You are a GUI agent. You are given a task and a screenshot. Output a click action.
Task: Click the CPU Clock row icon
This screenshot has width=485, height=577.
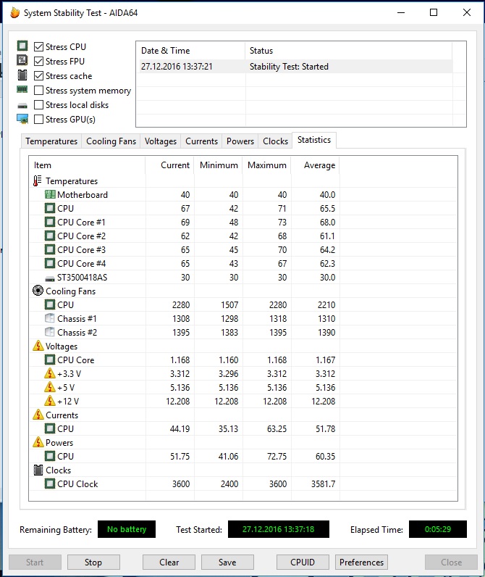(x=50, y=483)
